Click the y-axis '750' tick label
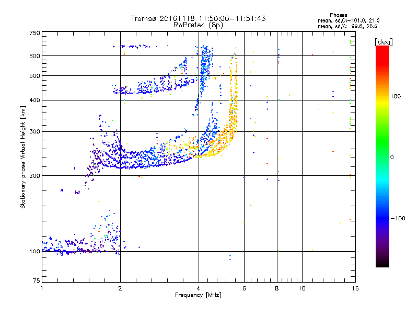 34,33
